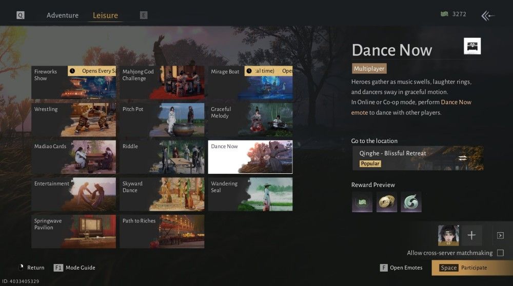Open the Qinghe - Blissful Retreat location selector
The image size is (513, 286).
pyautogui.click(x=418, y=158)
